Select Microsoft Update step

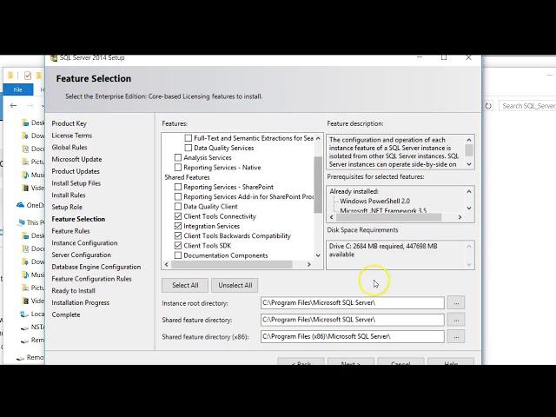coord(76,159)
